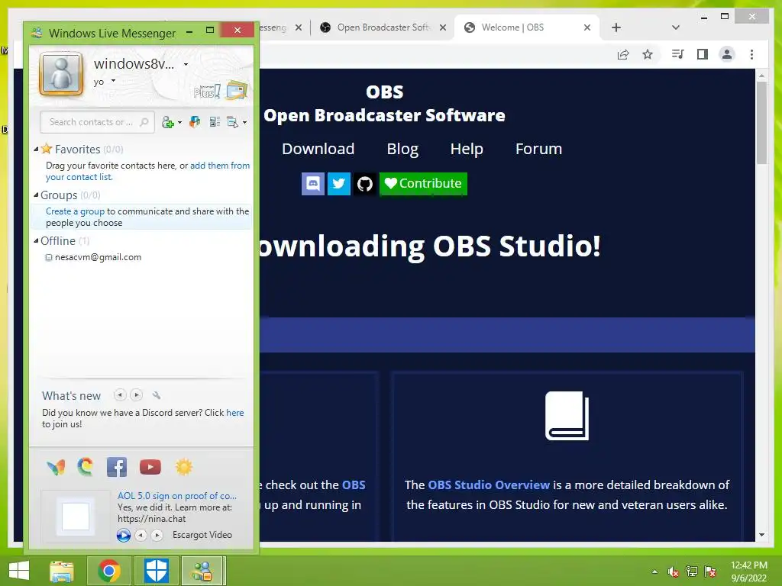Viewport: 782px width, 586px height.
Task: Click the green Contribute button
Action: point(423,184)
